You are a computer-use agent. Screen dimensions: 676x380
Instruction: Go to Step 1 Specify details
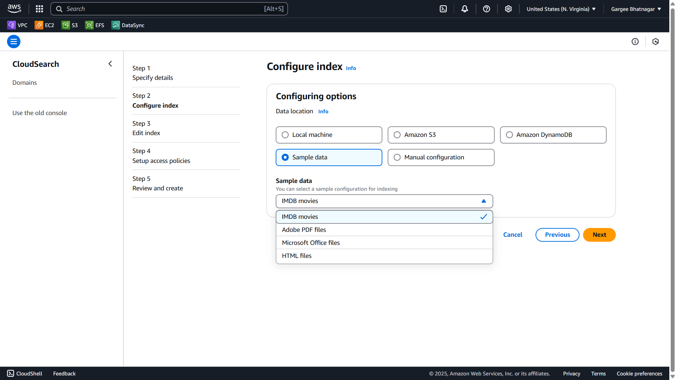pyautogui.click(x=152, y=73)
